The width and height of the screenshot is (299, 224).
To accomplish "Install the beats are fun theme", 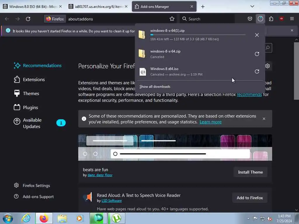I will tap(250, 172).
